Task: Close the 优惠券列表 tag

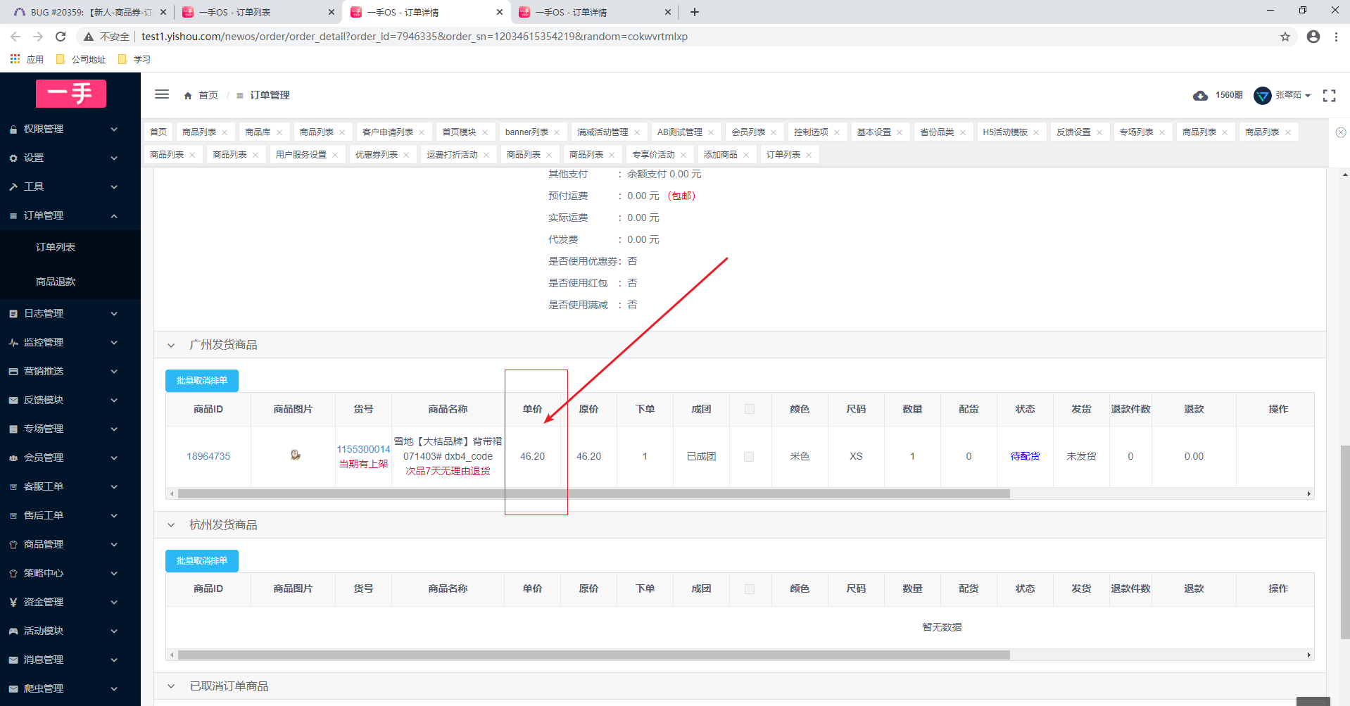Action: click(x=406, y=155)
